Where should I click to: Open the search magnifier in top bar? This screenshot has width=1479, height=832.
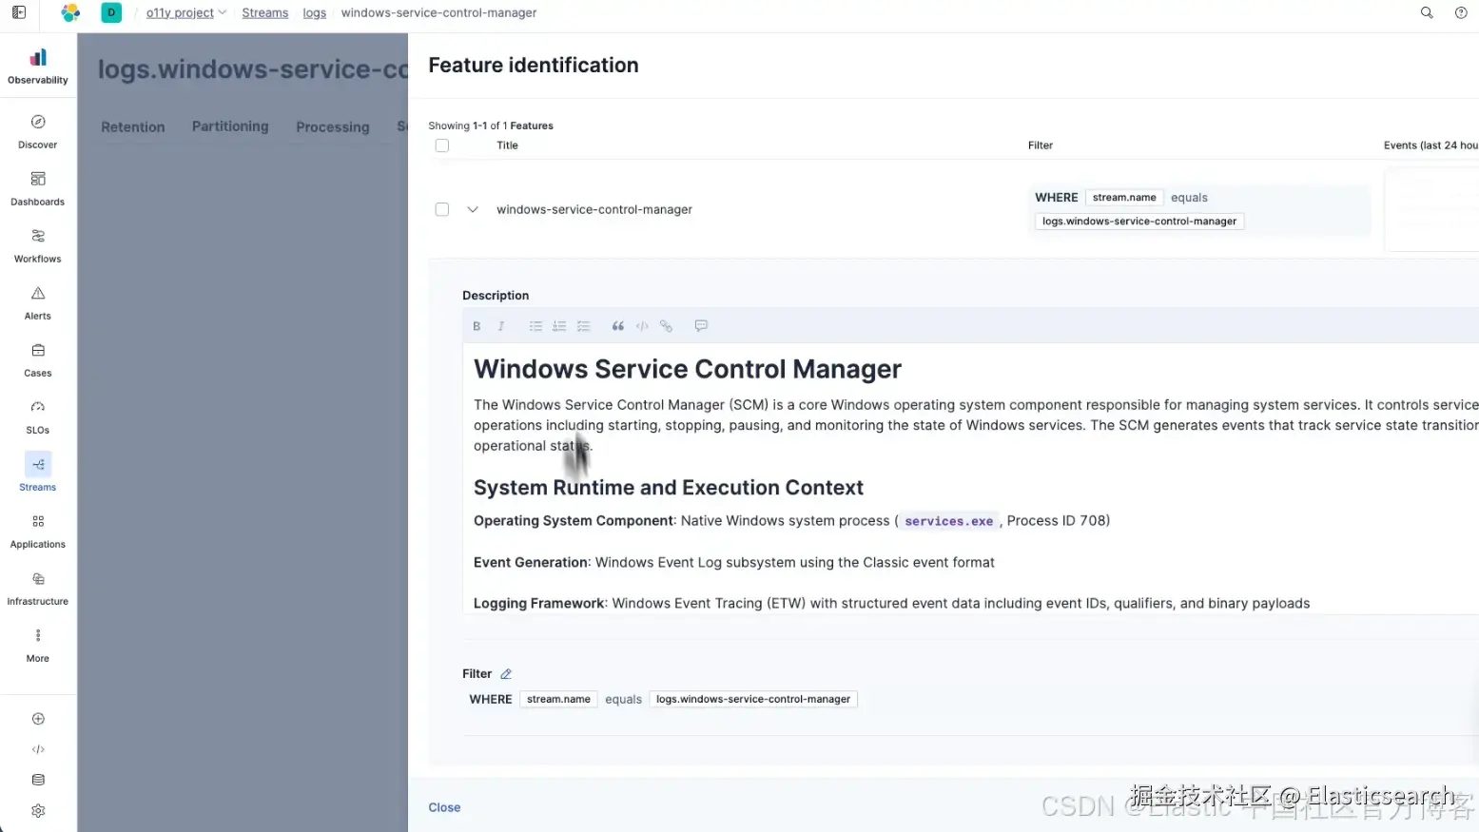1427,13
